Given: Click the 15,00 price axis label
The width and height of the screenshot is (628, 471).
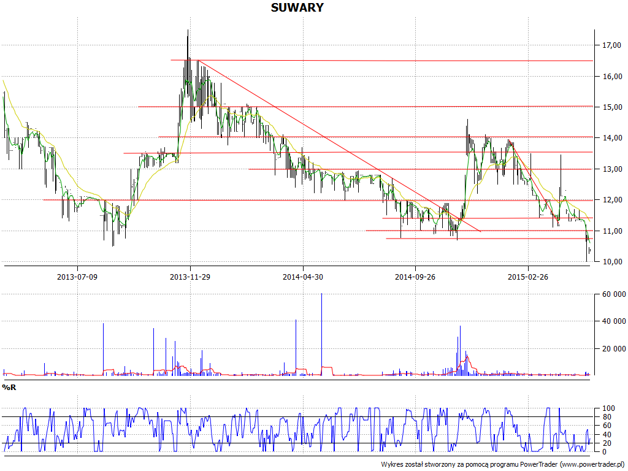Looking at the screenshot, I should [612, 107].
